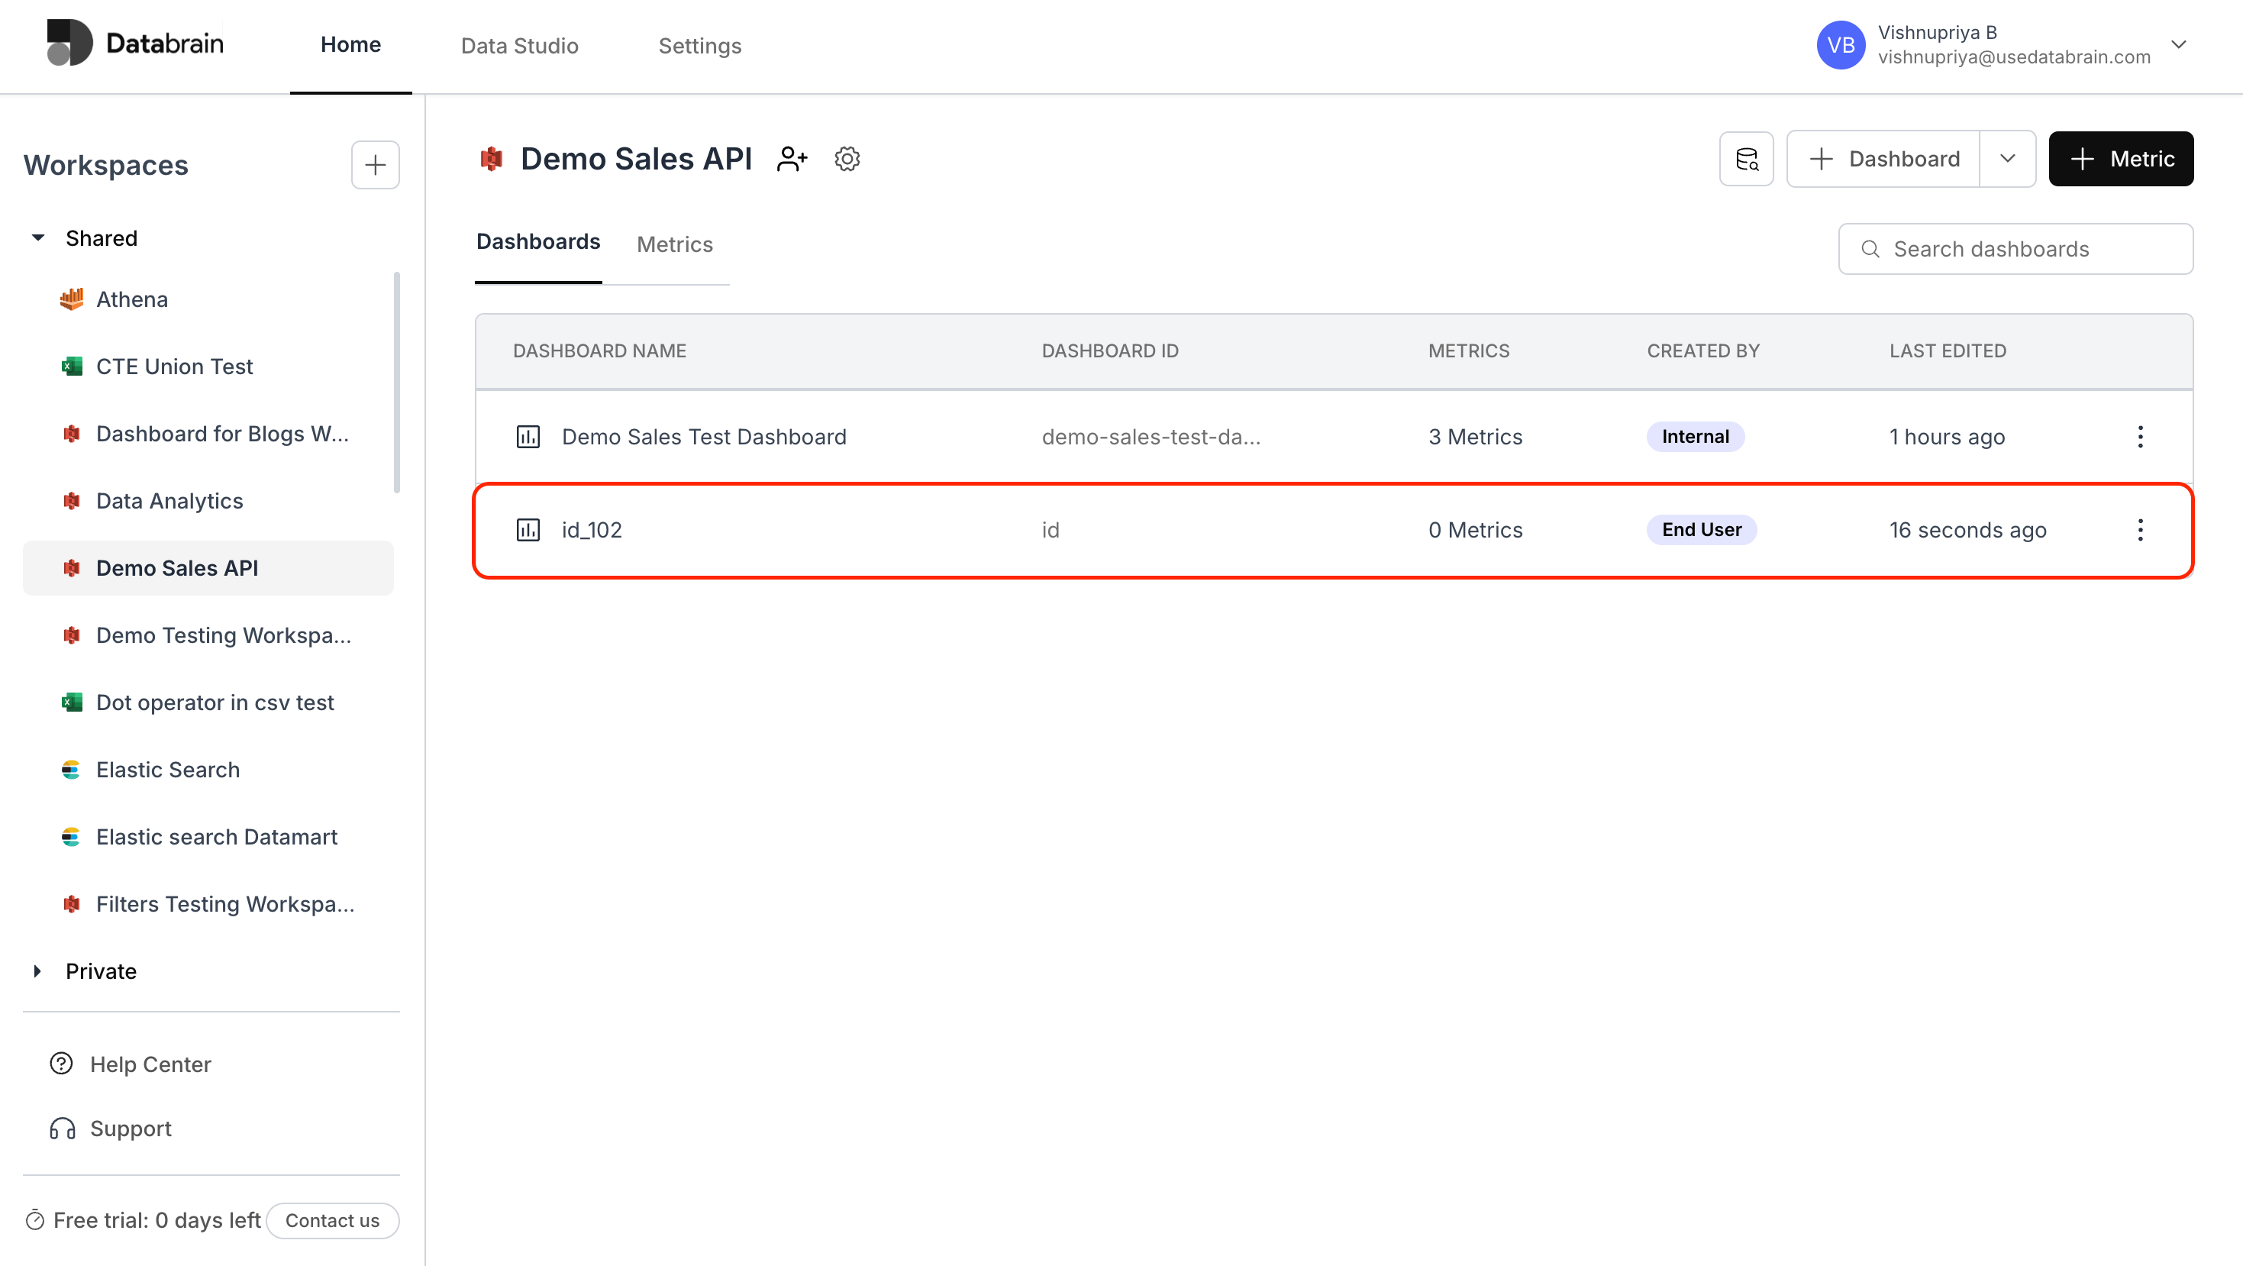2243x1266 pixels.
Task: Click the free trial timer icon
Action: [35, 1220]
